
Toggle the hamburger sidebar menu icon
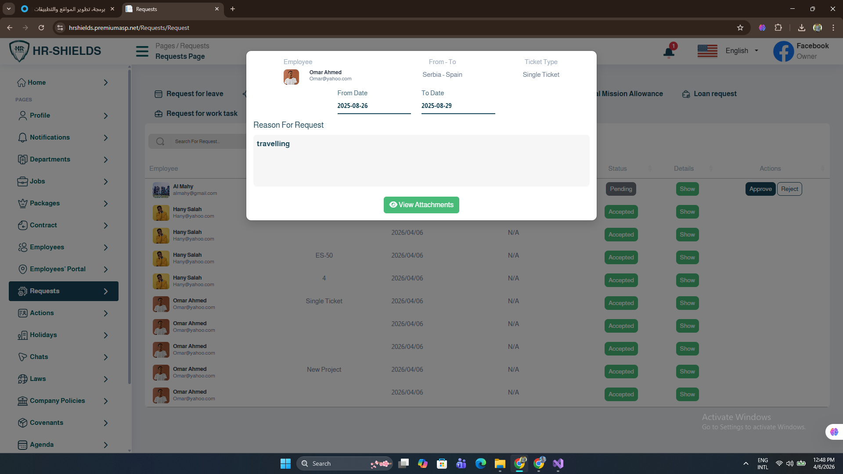coord(142,51)
